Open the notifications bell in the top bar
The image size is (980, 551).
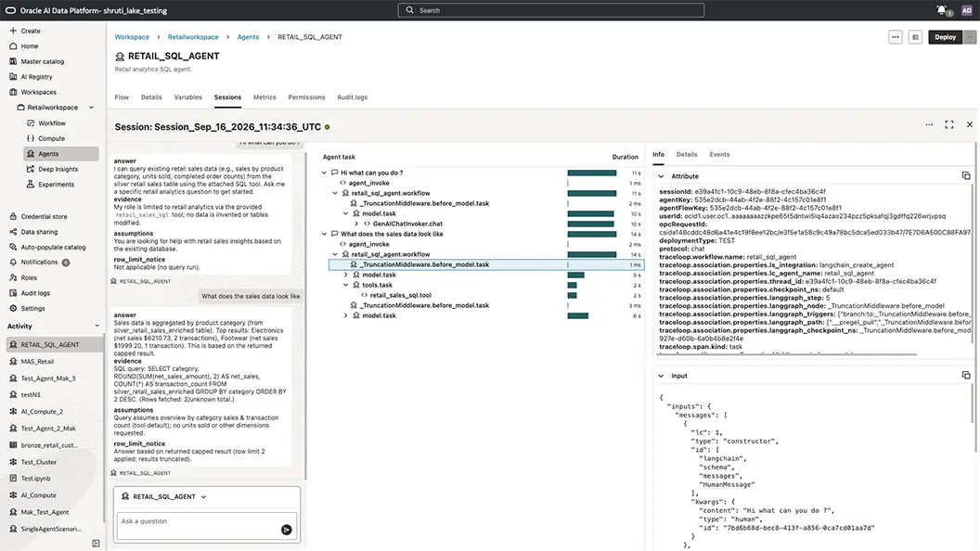pyautogui.click(x=941, y=10)
